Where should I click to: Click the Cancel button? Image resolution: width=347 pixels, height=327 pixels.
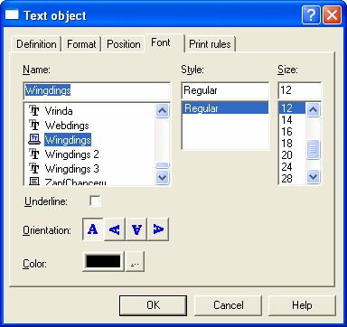click(x=229, y=305)
